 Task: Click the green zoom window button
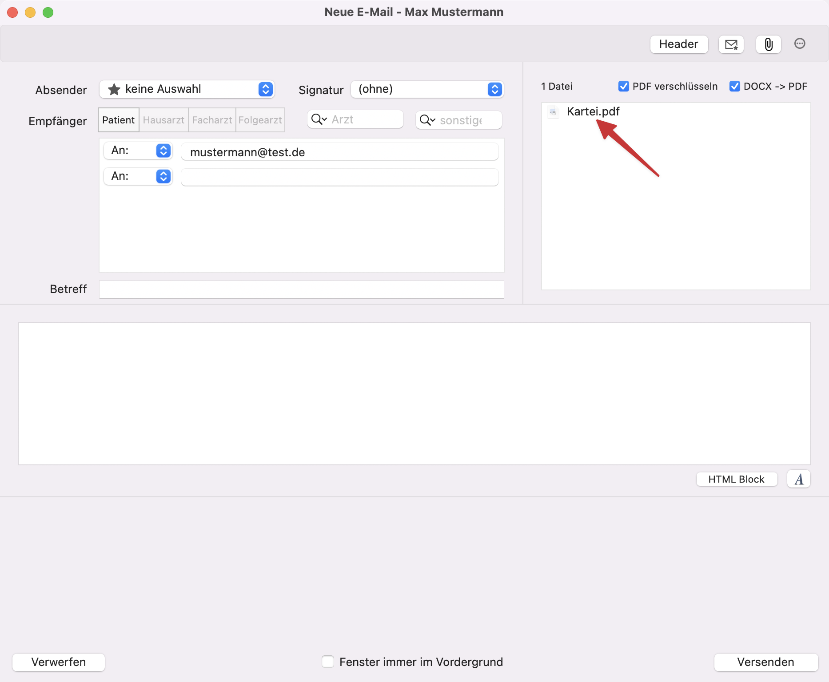48,12
